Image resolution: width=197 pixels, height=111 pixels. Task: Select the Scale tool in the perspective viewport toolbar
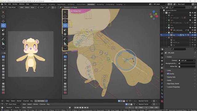click(65, 30)
